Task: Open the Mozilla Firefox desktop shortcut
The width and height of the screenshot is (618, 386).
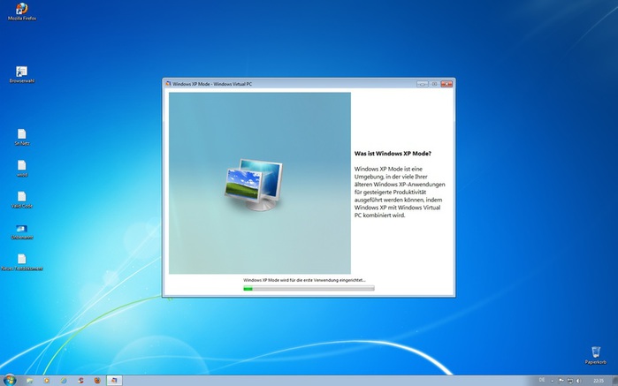Action: click(22, 11)
